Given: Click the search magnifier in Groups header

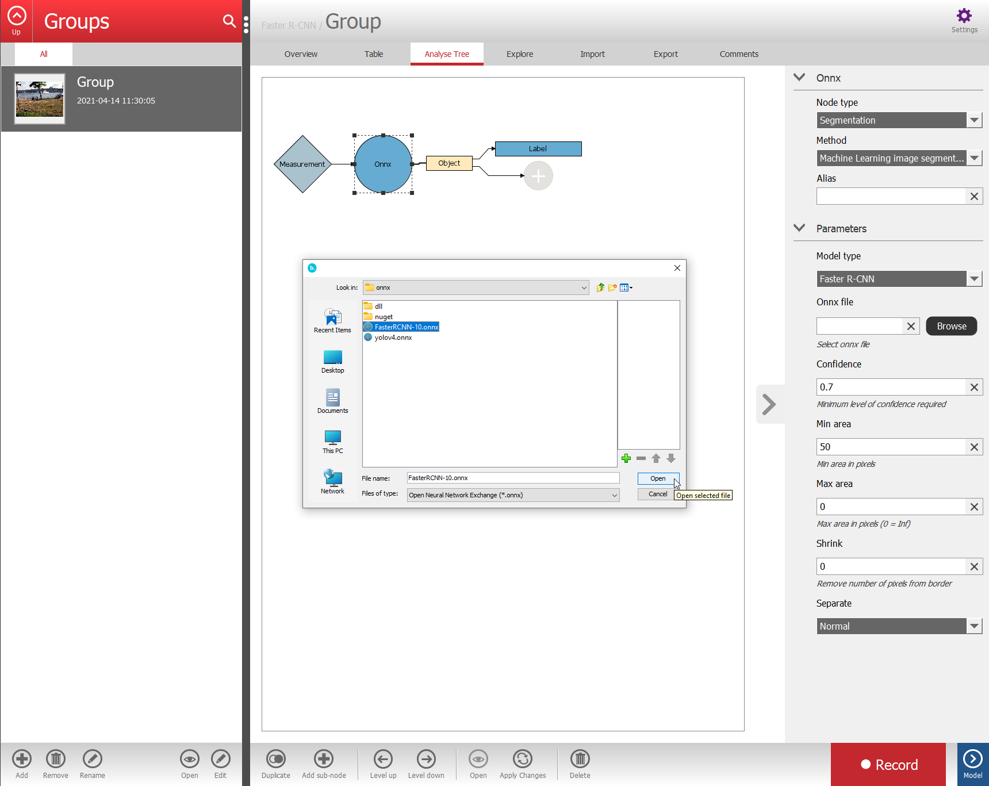Looking at the screenshot, I should 229,21.
